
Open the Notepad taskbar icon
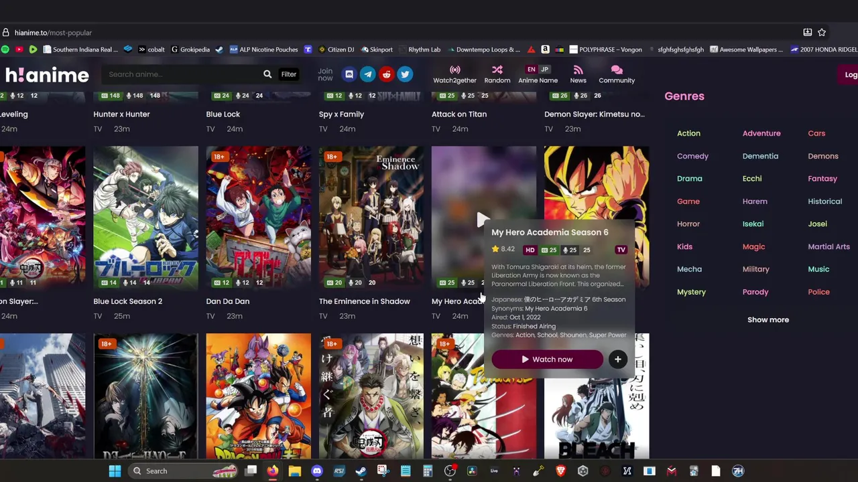[405, 471]
